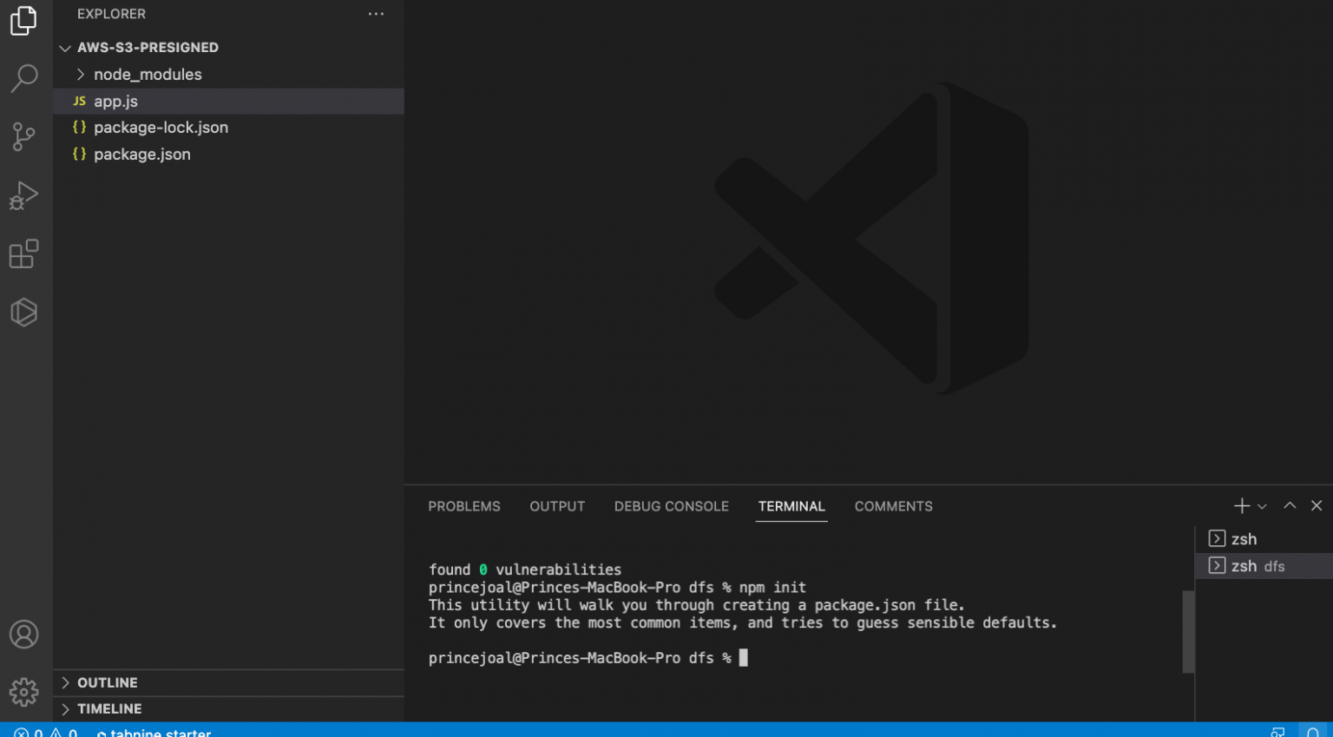Expand the TIMELINE section
The width and height of the screenshot is (1333, 737).
(108, 709)
